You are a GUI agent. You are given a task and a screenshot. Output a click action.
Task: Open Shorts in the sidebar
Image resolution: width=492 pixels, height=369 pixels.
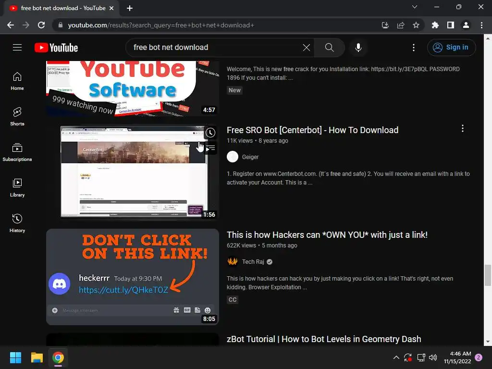coord(17,117)
